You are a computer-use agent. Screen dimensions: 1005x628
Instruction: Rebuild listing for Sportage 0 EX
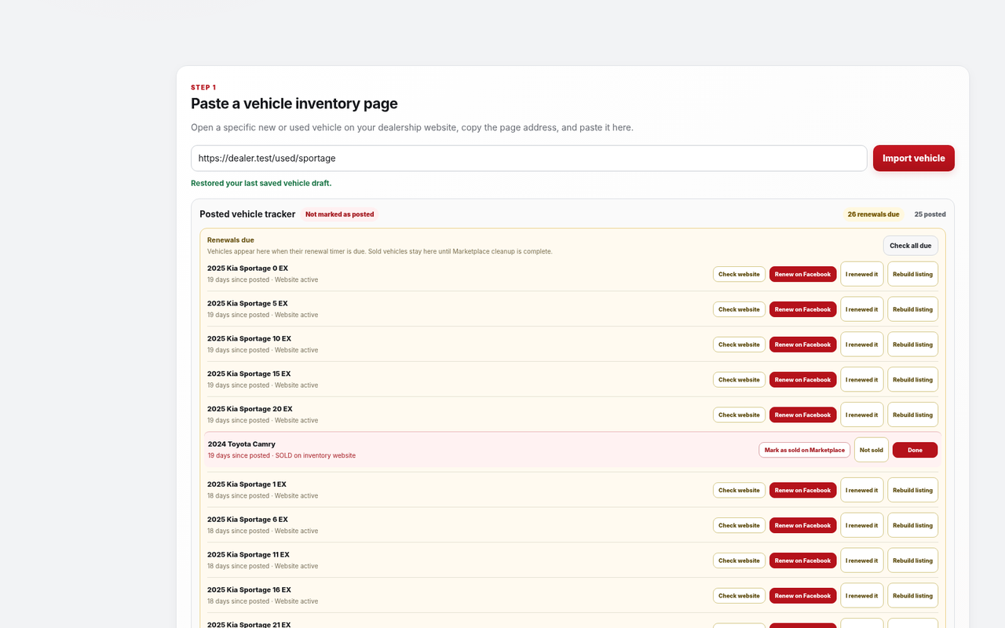[912, 274]
